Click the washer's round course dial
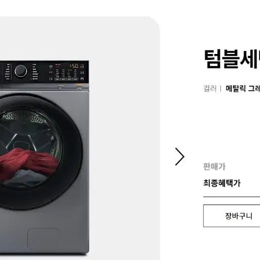This screenshot has height=260, width=260. 21,71
